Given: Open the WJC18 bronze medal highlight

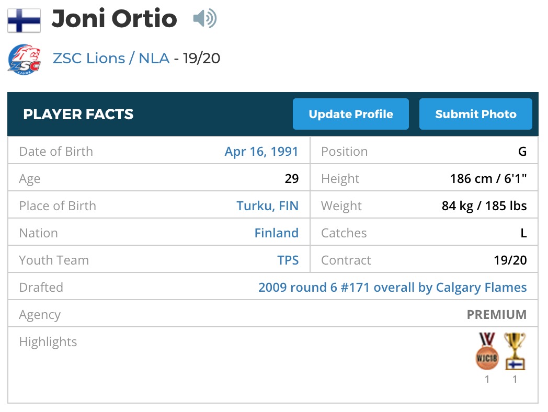Looking at the screenshot, I should point(487,351).
